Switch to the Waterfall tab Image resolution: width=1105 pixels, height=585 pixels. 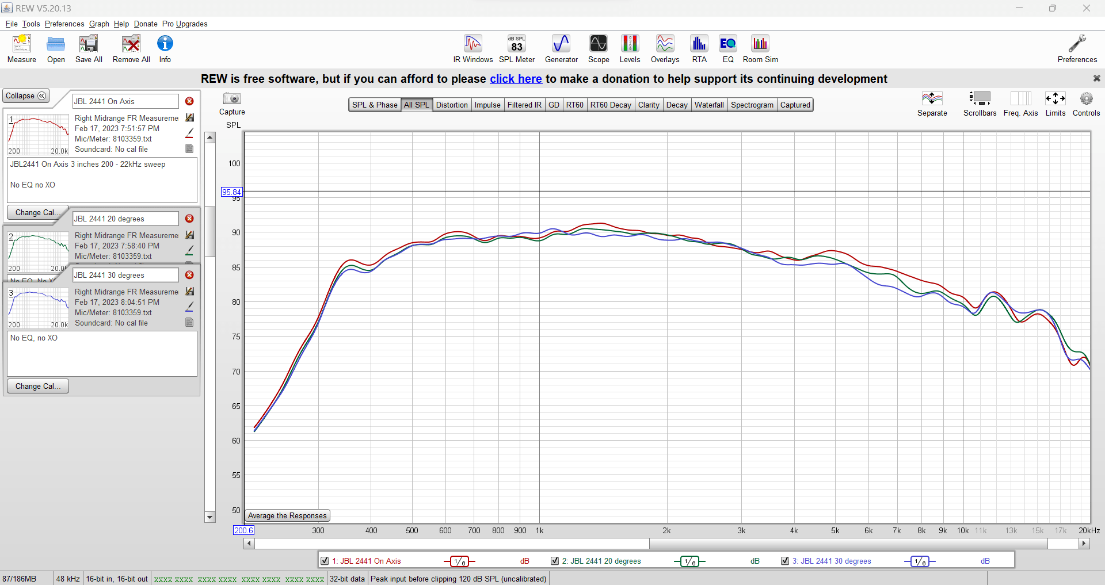point(709,105)
